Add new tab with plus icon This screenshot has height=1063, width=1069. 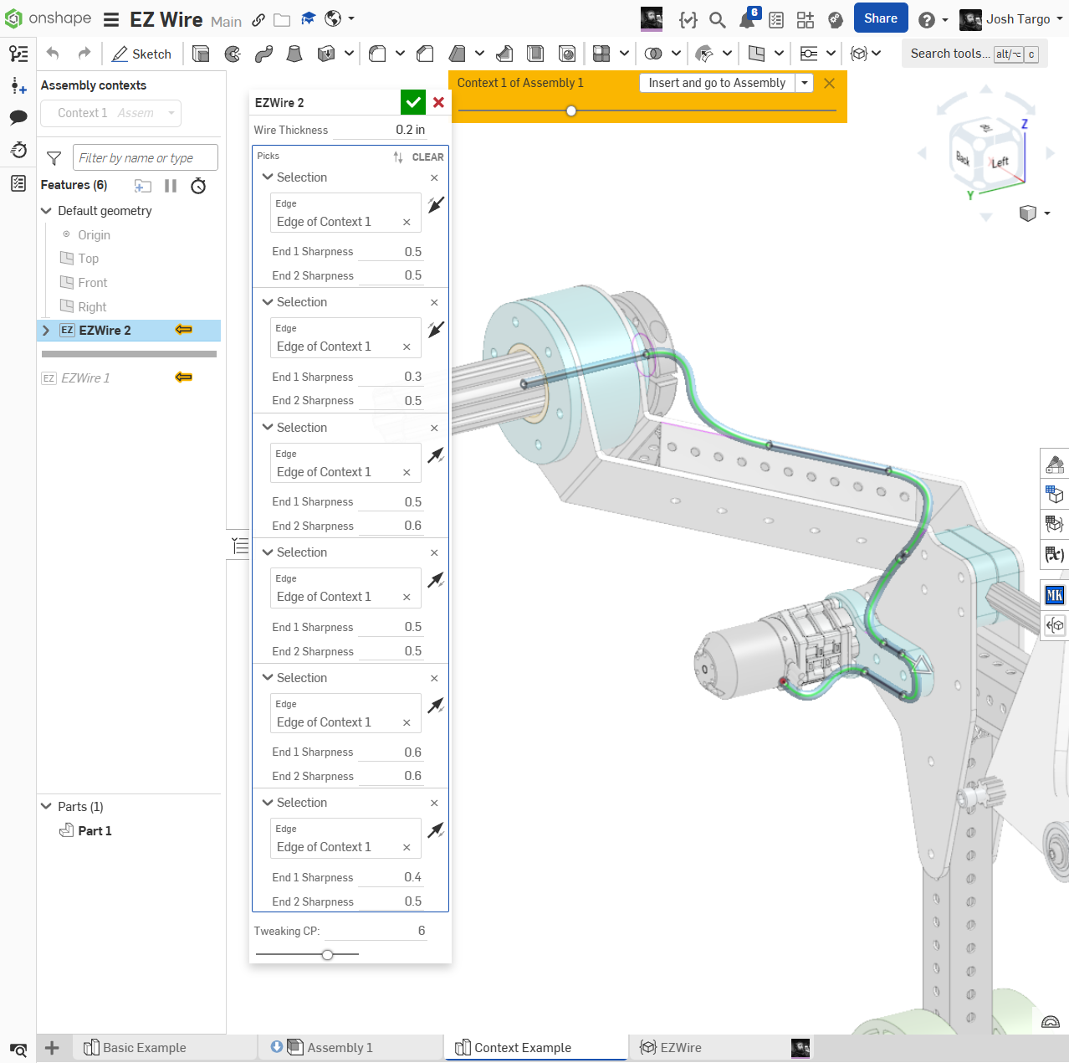52,1048
